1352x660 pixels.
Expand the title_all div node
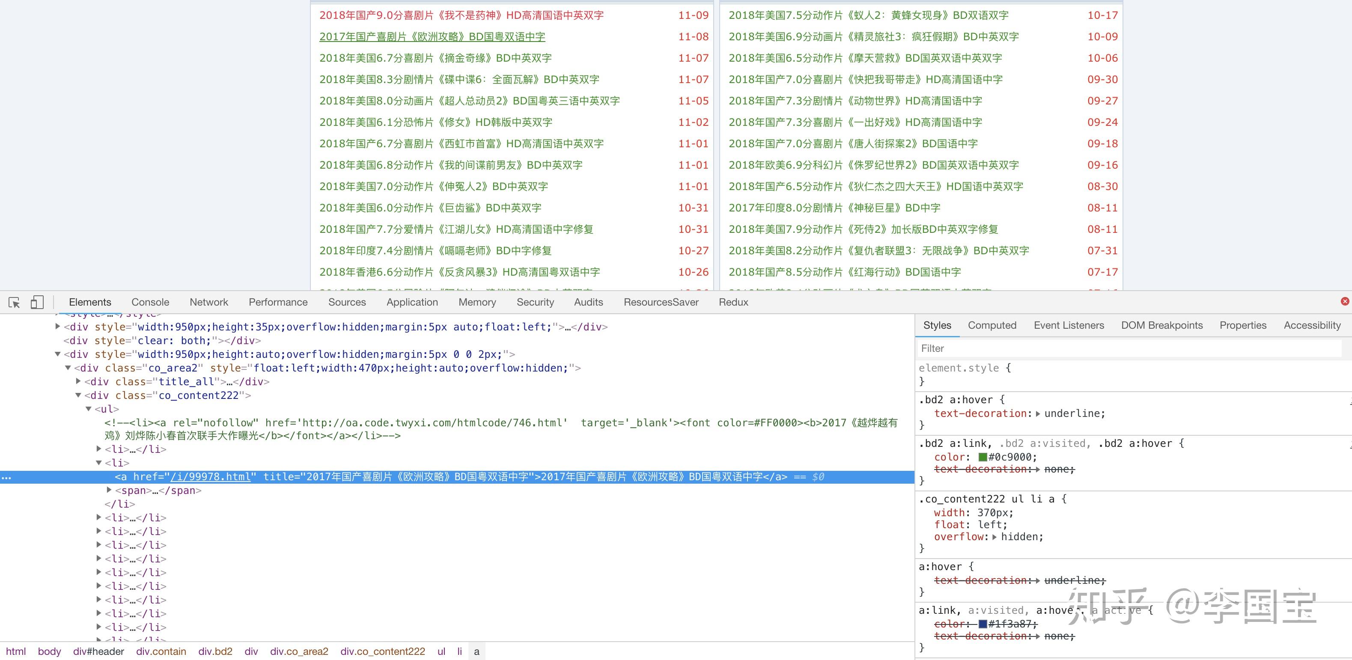point(78,381)
